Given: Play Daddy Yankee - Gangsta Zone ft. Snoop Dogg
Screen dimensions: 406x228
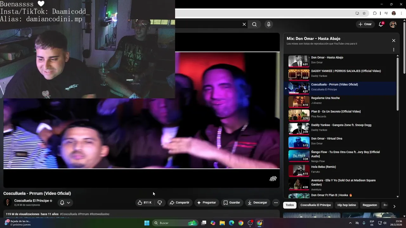Looking at the screenshot, I should pyautogui.click(x=340, y=129).
